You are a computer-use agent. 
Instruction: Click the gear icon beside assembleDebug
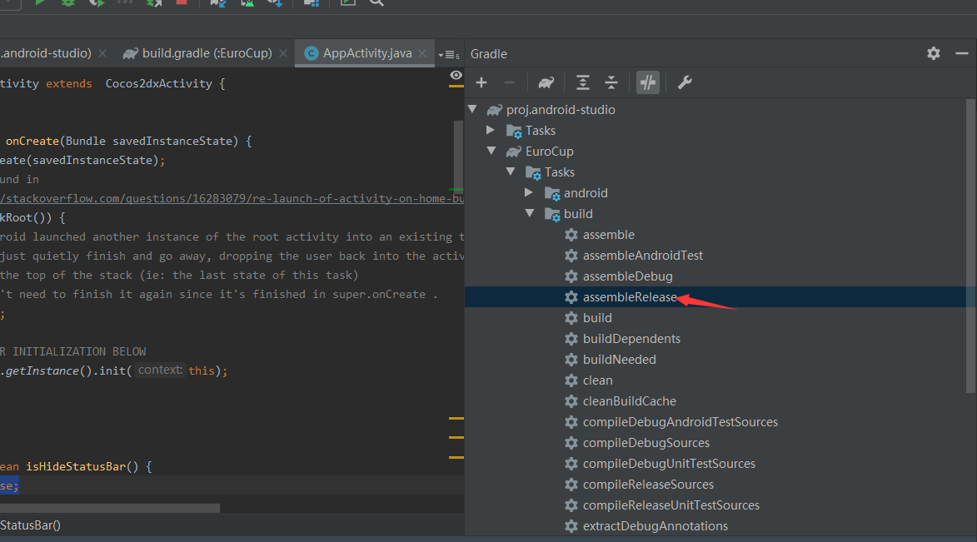click(571, 276)
